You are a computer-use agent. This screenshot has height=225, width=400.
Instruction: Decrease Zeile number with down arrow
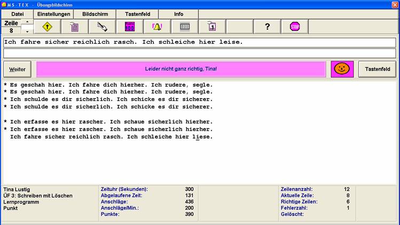28,31
